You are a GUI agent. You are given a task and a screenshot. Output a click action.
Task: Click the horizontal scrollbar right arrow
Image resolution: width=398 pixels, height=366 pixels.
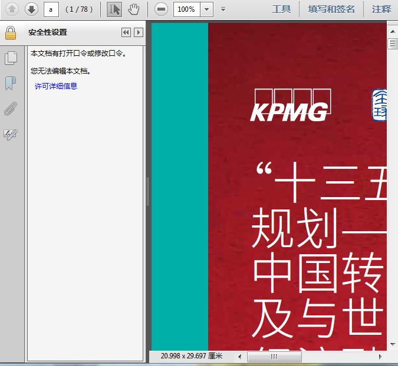coord(380,357)
